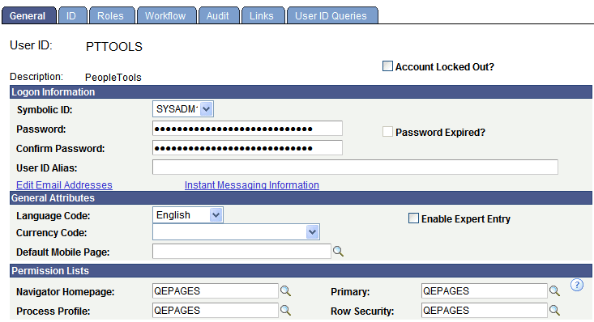594x322 pixels.
Task: Open the Symbolic ID dropdown
Action: 183,109
